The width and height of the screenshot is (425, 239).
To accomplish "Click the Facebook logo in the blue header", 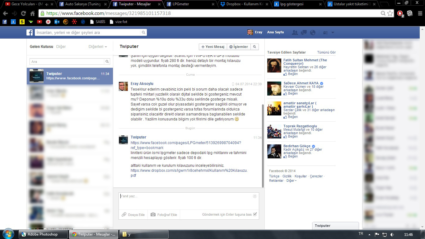I will (30, 32).
